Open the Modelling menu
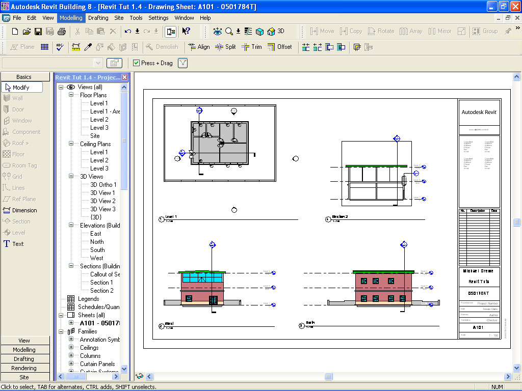Viewport: 522px width, 391px height. pyautogui.click(x=71, y=18)
